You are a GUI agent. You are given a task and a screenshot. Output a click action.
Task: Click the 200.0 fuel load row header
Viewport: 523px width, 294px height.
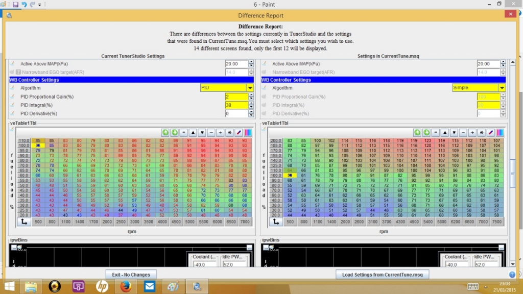pyautogui.click(x=276, y=141)
